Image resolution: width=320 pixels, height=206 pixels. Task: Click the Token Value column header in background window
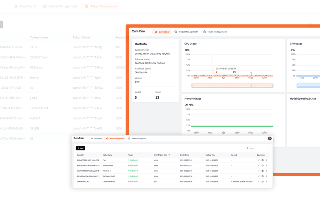(x=81, y=37)
